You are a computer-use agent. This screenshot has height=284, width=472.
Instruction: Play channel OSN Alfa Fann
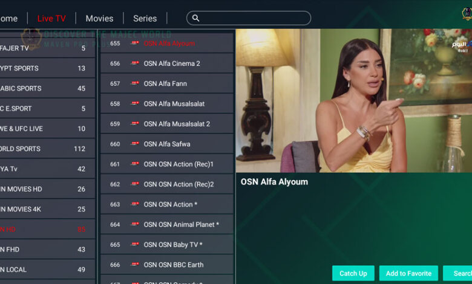click(167, 83)
